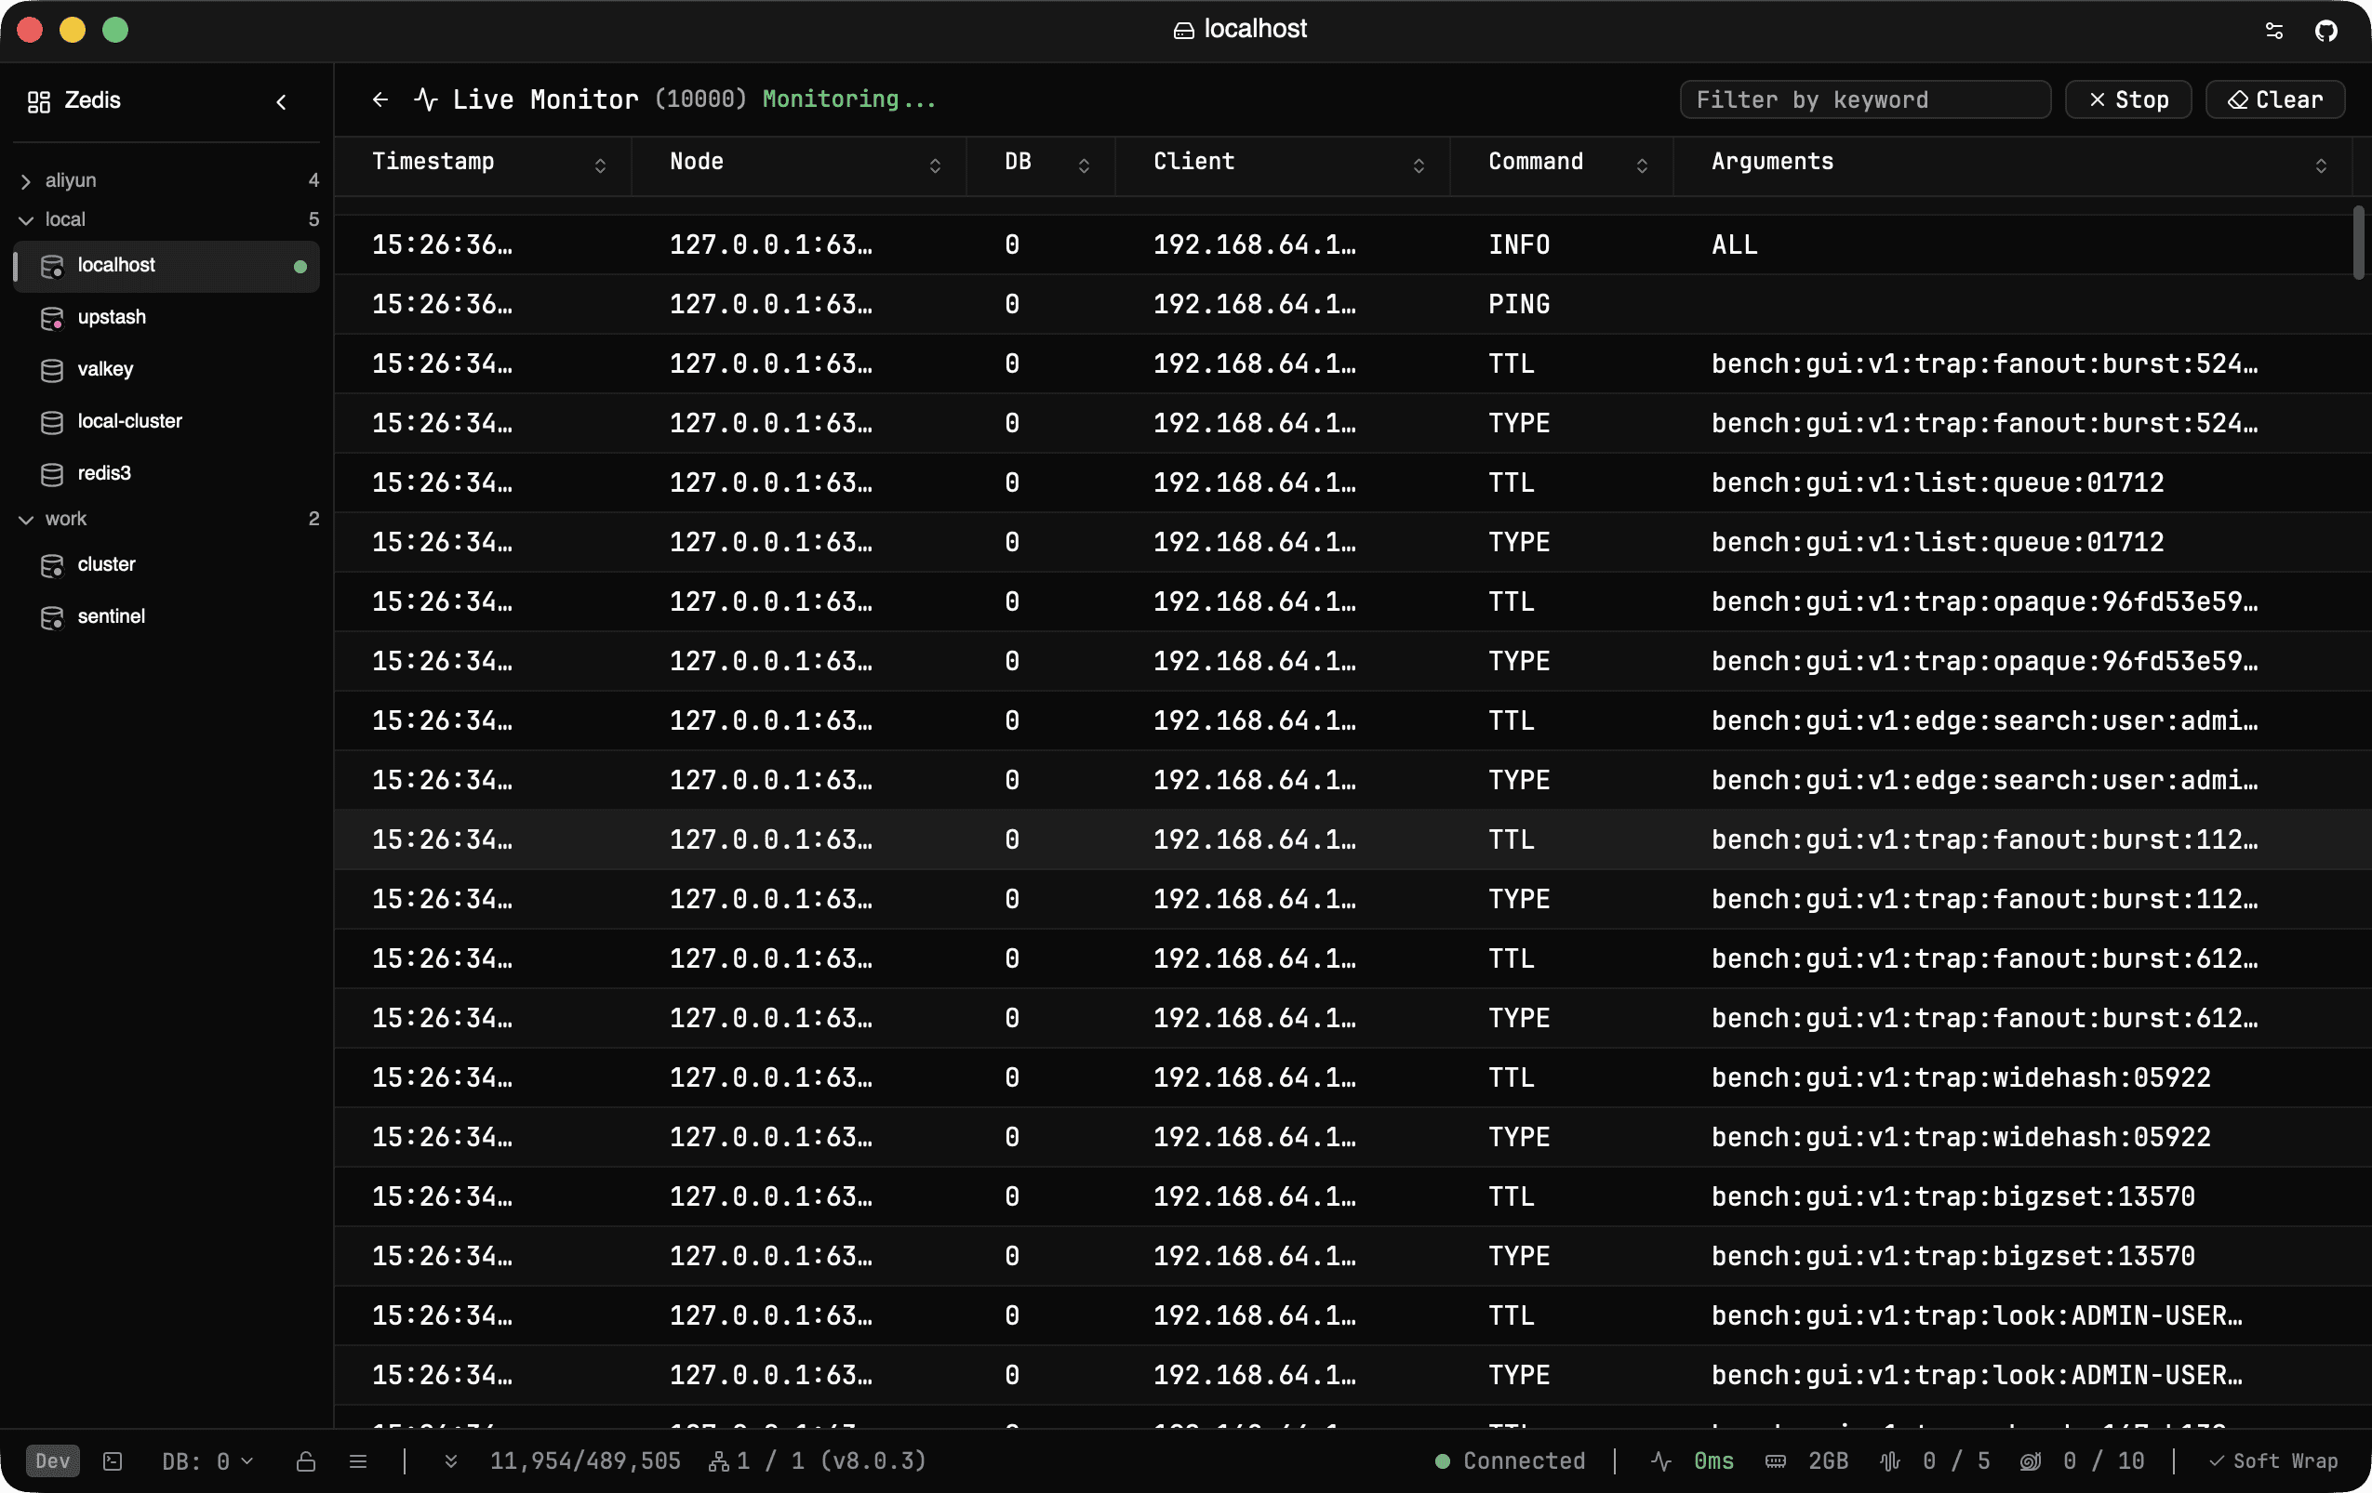Click the 0ms latency value
2372x1493 pixels.
click(x=1714, y=1461)
